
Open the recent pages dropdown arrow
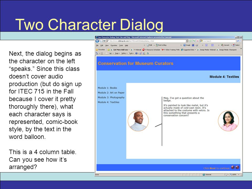pos(104,41)
